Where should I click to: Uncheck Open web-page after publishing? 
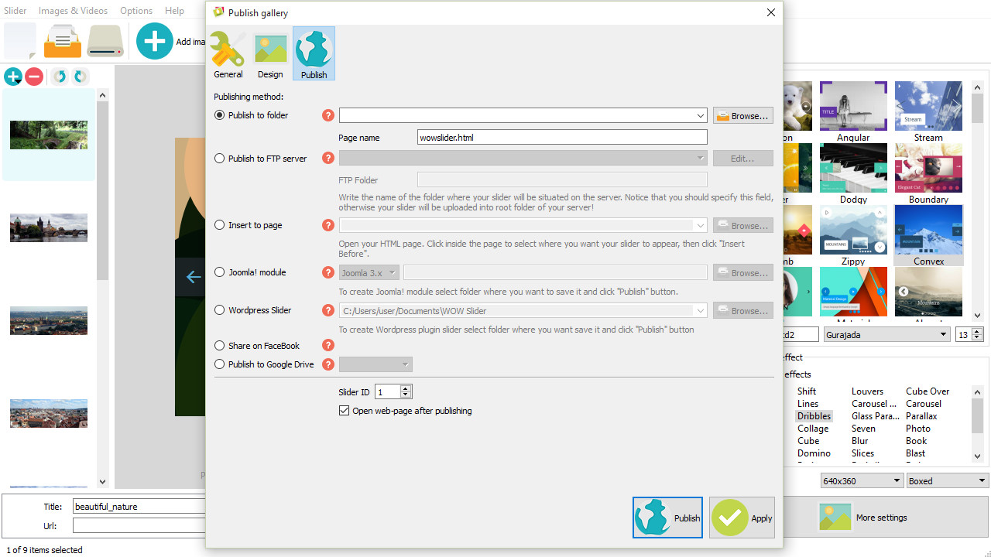pos(345,411)
